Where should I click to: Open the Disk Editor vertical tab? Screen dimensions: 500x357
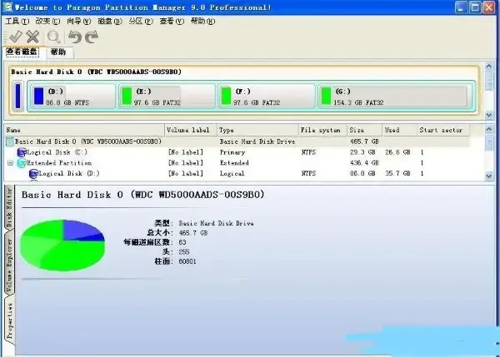[9, 207]
